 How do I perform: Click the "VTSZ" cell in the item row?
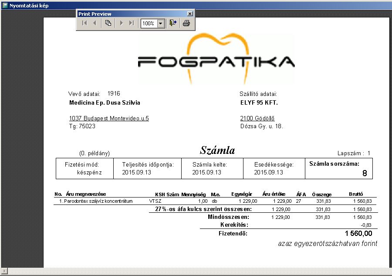[x=155, y=201]
